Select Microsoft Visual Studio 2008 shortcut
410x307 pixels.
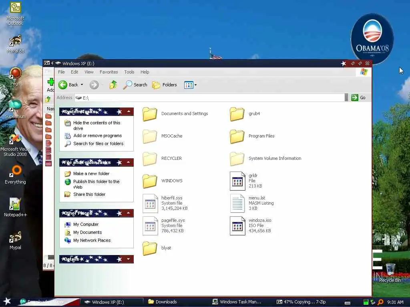(x=15, y=145)
